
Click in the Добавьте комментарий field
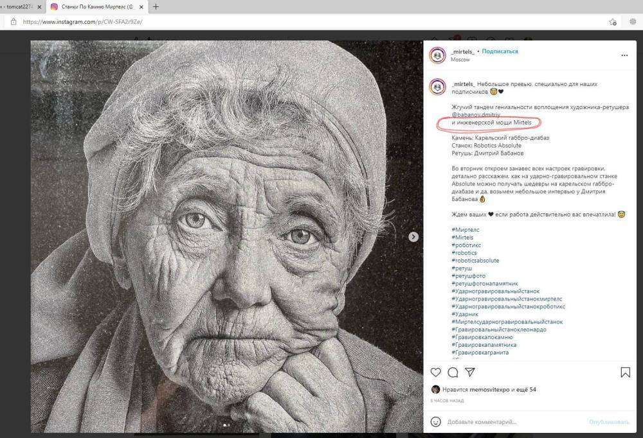coord(514,422)
